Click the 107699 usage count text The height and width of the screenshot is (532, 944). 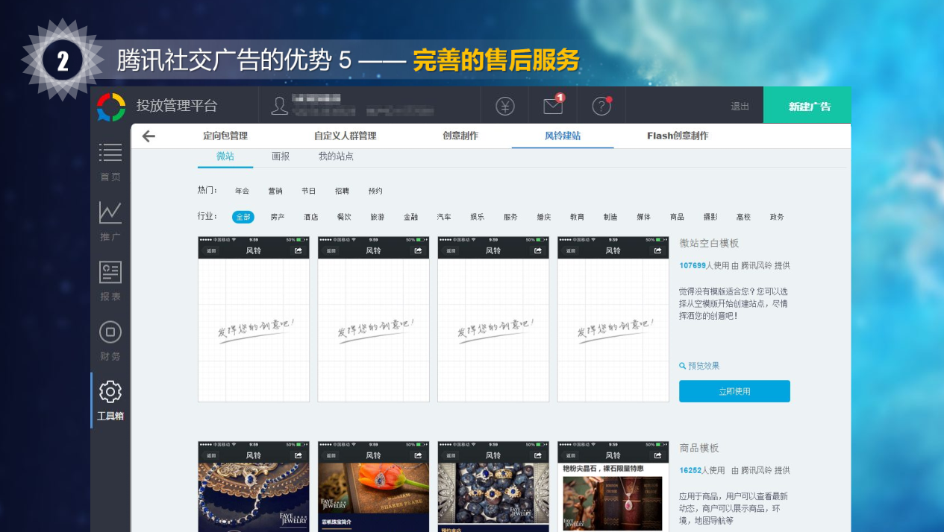coord(693,265)
